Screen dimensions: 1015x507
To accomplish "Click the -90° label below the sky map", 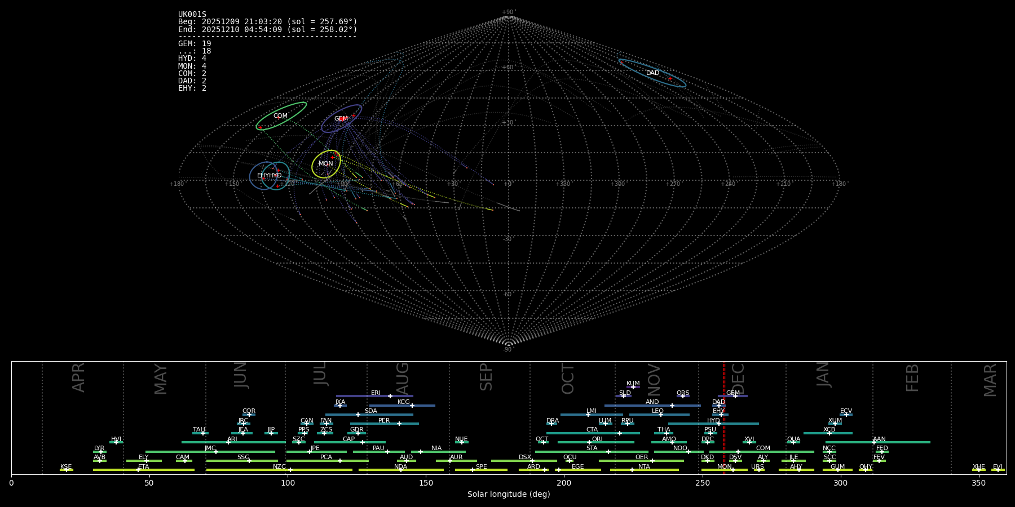I will (509, 350).
